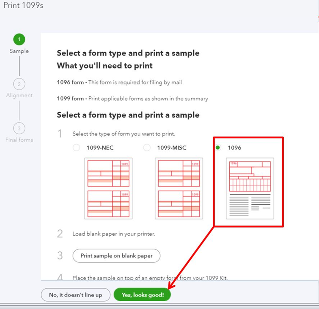Click the "1099 form" description line

tap(132, 99)
